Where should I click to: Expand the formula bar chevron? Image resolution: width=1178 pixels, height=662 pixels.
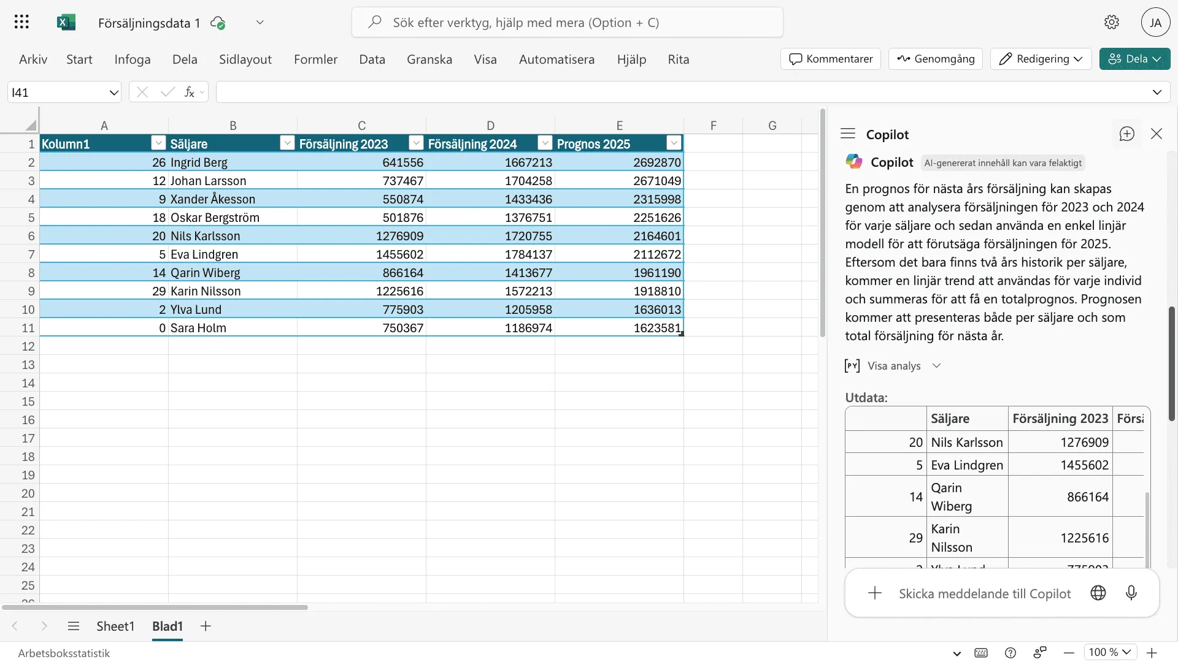tap(1157, 92)
